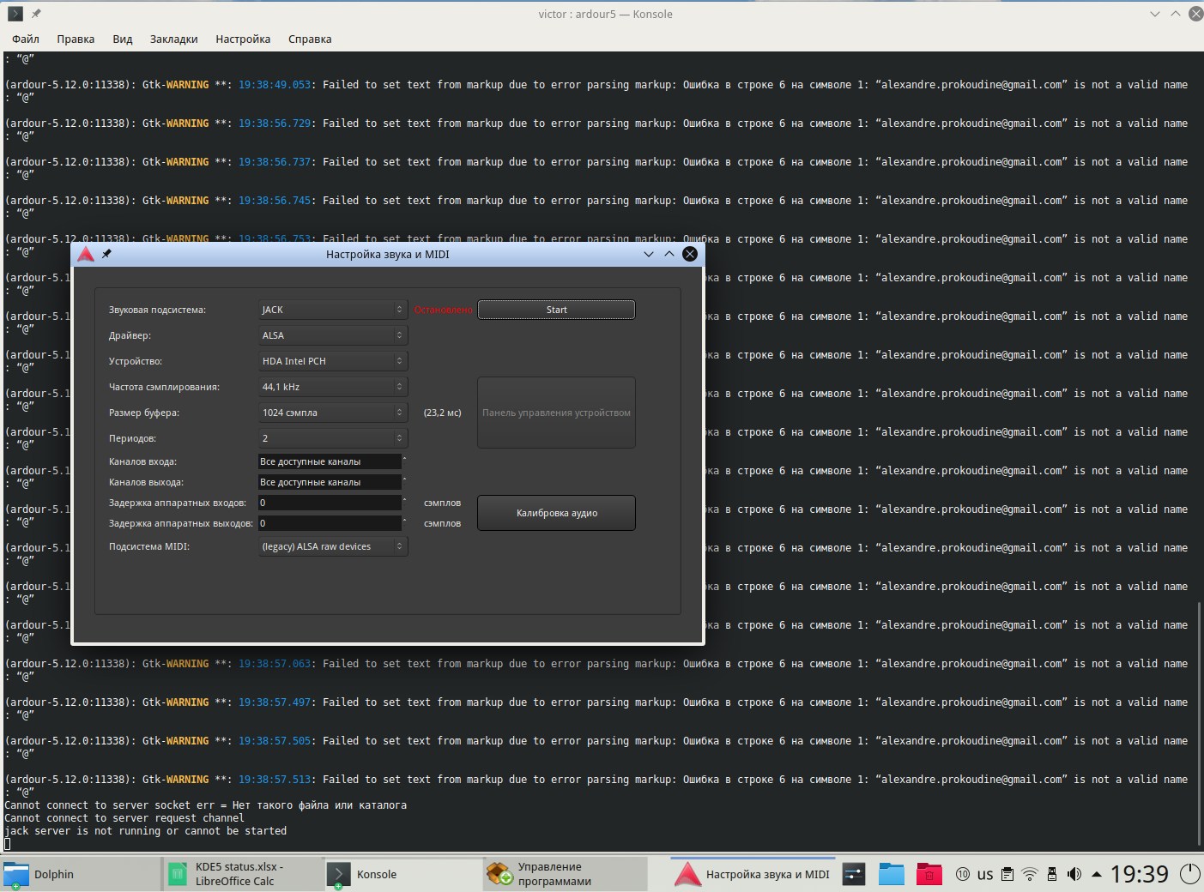Click the system settings sliders icon
The height and width of the screenshot is (892, 1204).
click(x=854, y=874)
